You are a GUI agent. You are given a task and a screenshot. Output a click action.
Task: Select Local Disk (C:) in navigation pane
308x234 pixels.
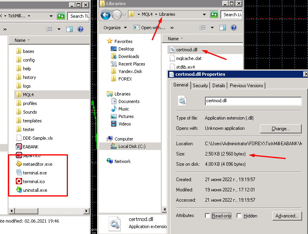tap(130, 146)
